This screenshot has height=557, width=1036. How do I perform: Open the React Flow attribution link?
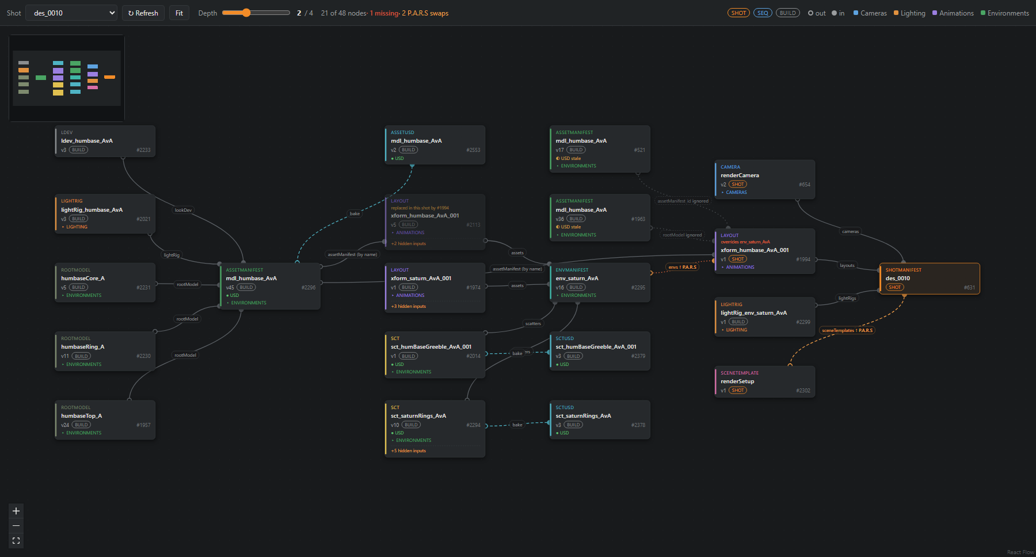(x=1020, y=552)
